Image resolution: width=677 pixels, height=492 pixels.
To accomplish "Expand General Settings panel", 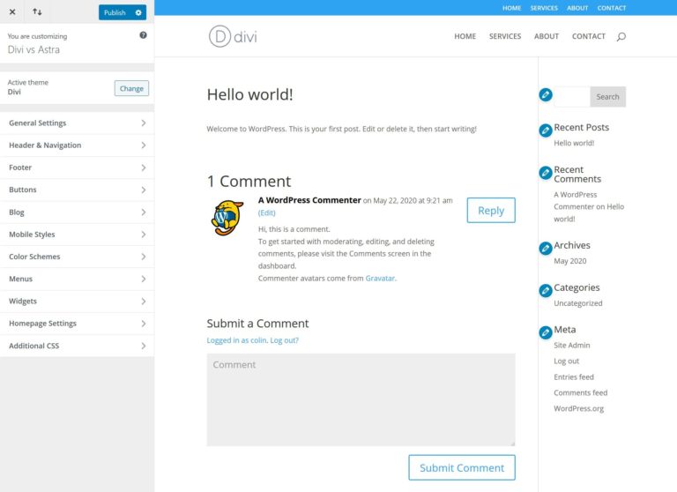I will click(x=77, y=123).
